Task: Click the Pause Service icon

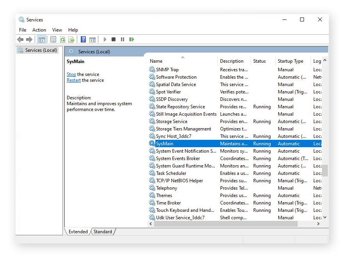Action: [123, 39]
